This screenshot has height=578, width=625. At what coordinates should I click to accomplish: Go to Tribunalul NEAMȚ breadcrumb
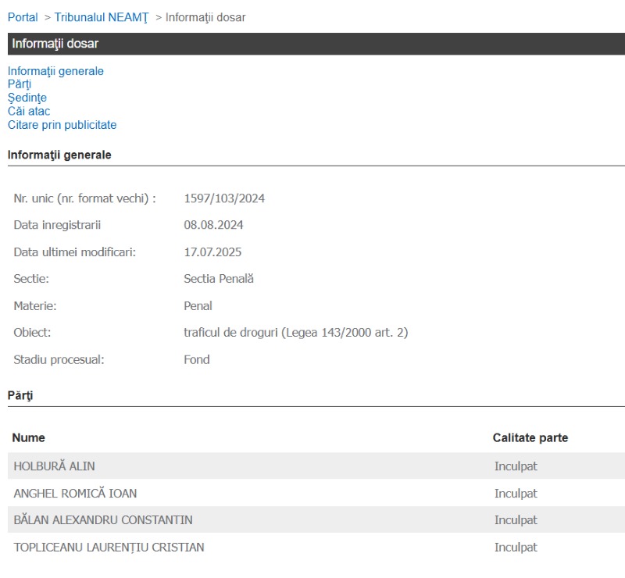pos(101,17)
